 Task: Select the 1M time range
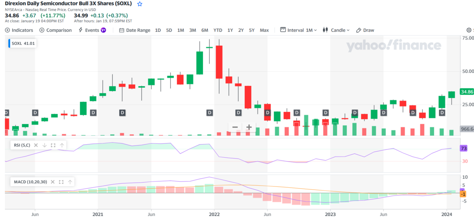tap(181, 30)
